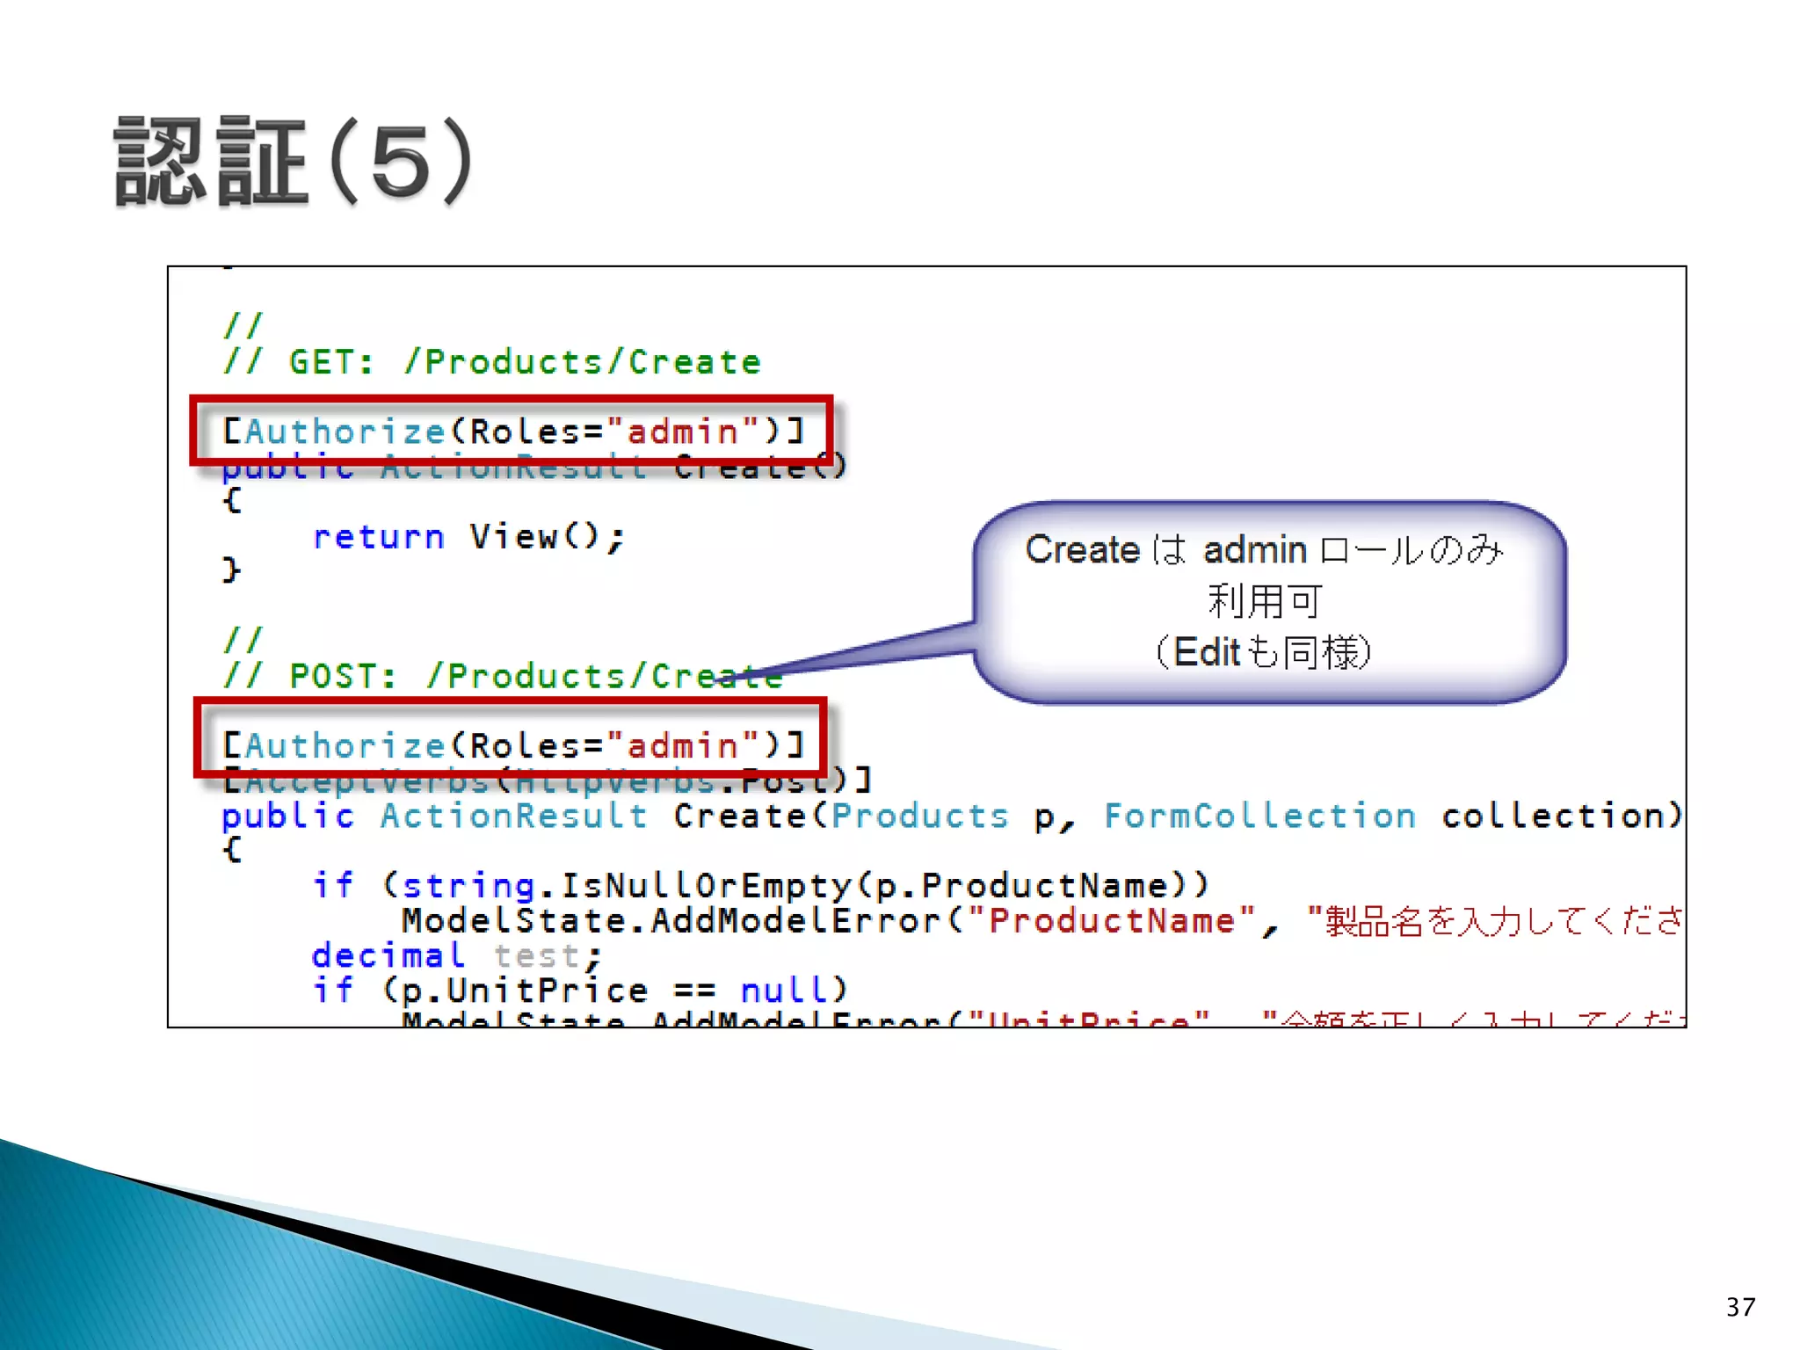Click the slide number 37

pyautogui.click(x=1740, y=1307)
